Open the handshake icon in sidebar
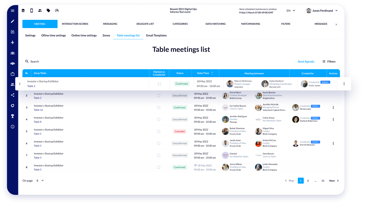 tap(13, 63)
